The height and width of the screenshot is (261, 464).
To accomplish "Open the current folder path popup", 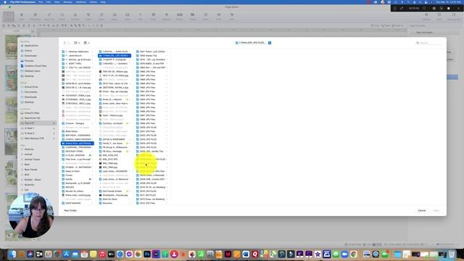I will pyautogui.click(x=253, y=43).
